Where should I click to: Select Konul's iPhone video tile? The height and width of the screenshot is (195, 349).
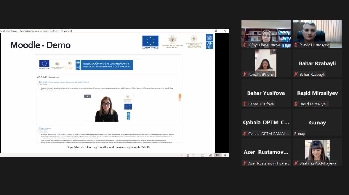click(266, 63)
